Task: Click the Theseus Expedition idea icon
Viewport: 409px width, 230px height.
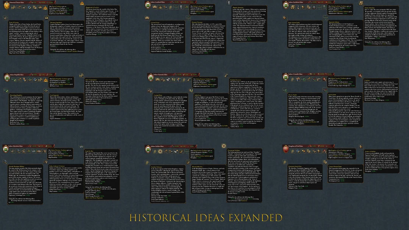Action: click(x=46, y=18)
